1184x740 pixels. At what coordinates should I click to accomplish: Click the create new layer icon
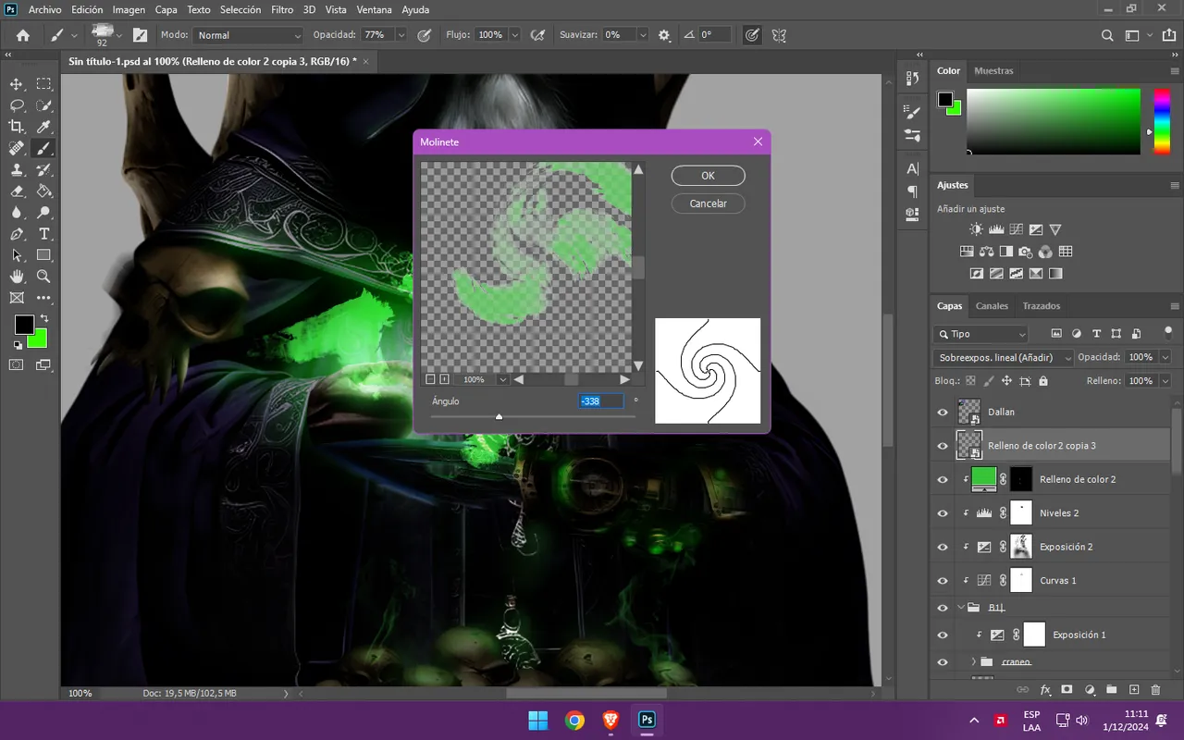coord(1134,690)
